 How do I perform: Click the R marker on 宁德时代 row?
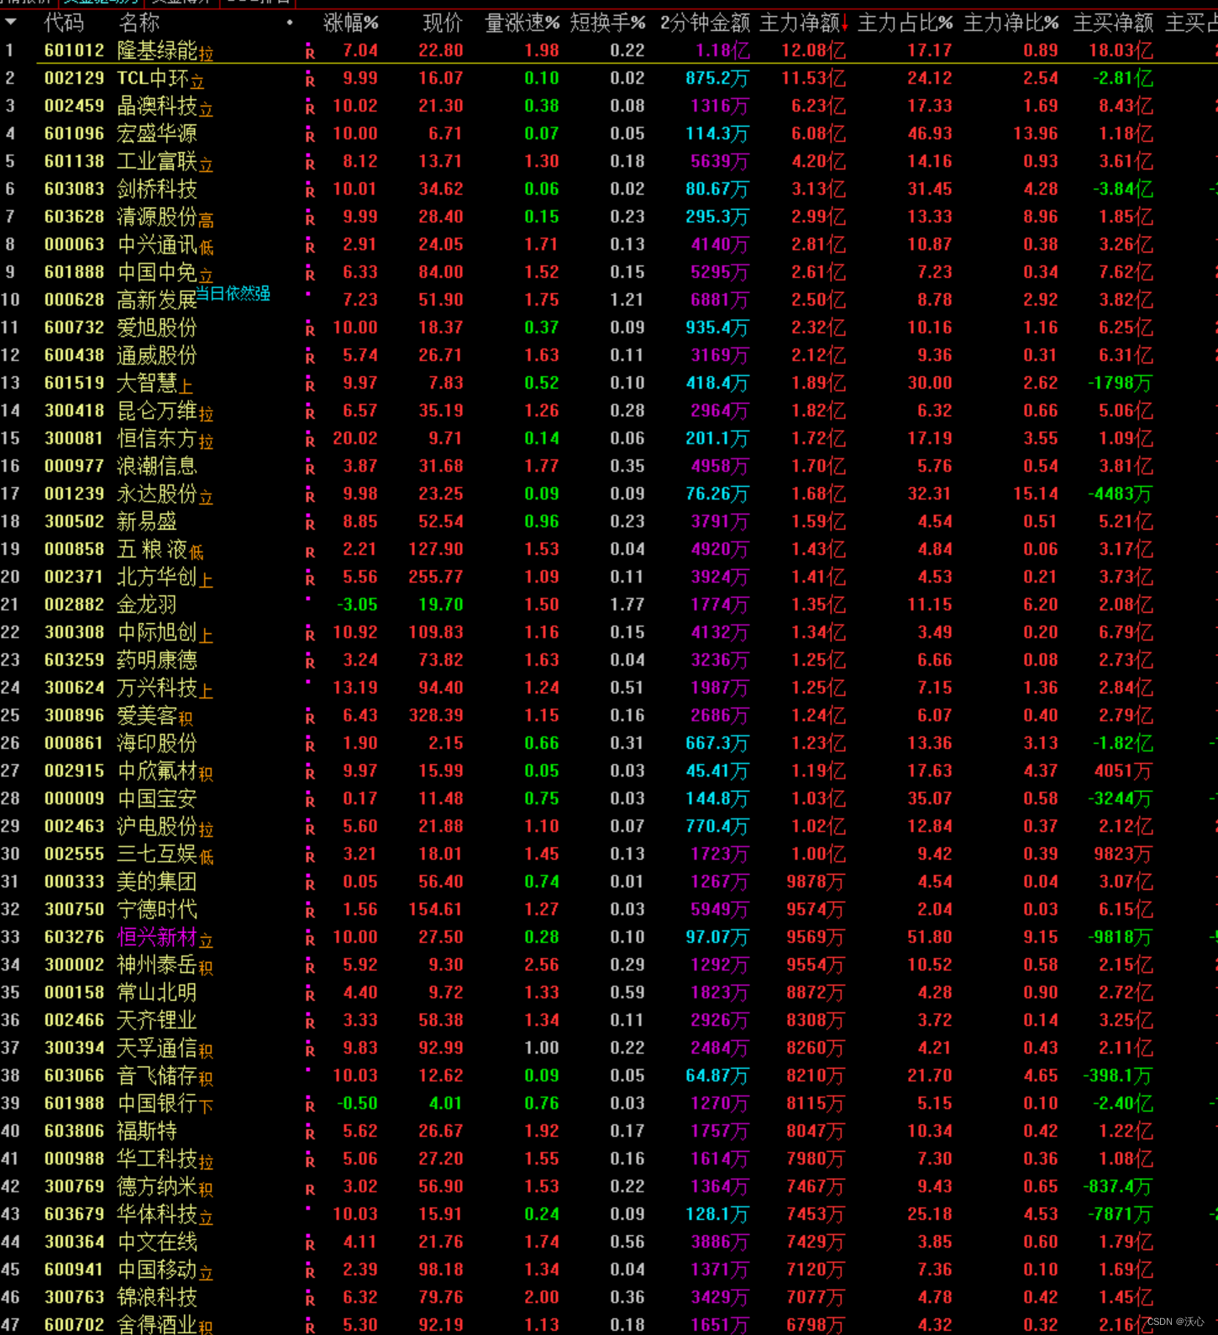coord(310,911)
